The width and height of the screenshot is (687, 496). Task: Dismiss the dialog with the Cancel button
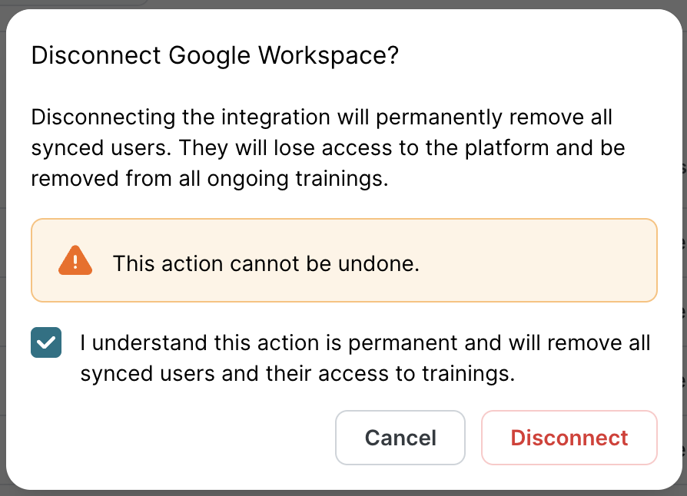point(400,438)
